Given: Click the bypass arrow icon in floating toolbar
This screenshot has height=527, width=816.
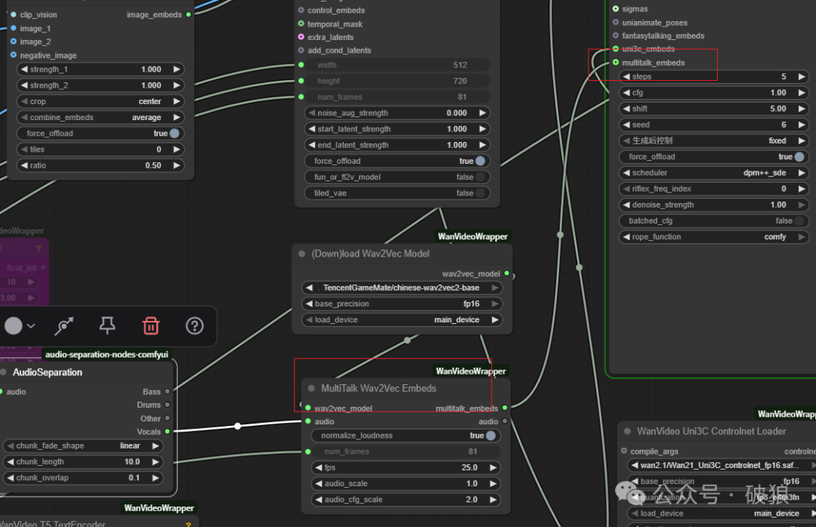Looking at the screenshot, I should tap(64, 325).
